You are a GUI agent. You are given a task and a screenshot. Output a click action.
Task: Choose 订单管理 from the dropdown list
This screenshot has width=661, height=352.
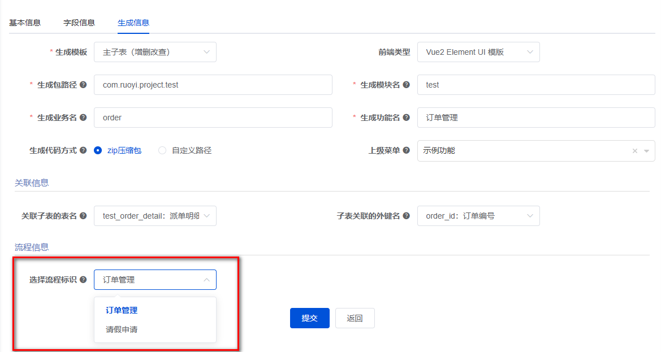155,310
